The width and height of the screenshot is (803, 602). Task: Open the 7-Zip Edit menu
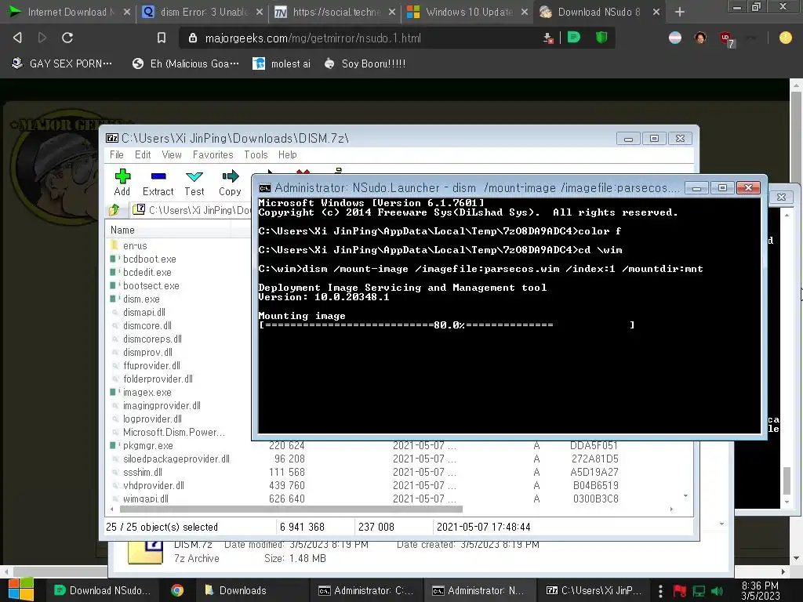143,154
